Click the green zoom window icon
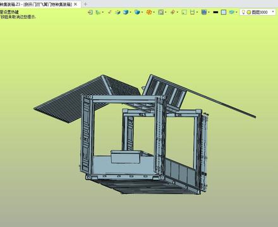278x227 pixels. (x=184, y=12)
